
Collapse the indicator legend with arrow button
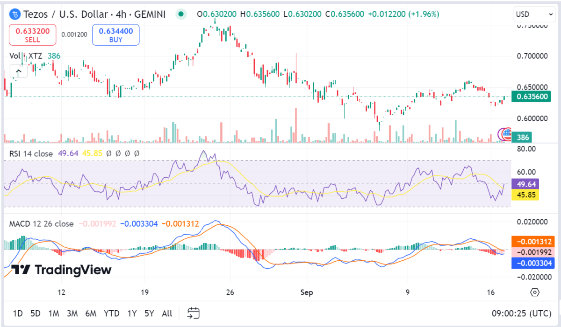tap(19, 71)
